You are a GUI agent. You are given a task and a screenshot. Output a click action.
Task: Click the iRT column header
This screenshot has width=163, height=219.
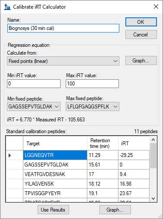(134, 143)
